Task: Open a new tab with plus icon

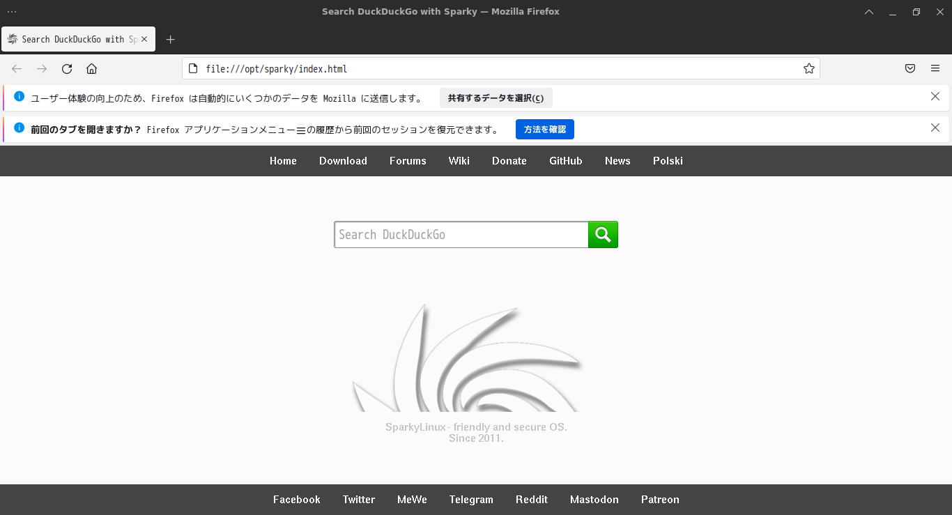Action: 170,39
